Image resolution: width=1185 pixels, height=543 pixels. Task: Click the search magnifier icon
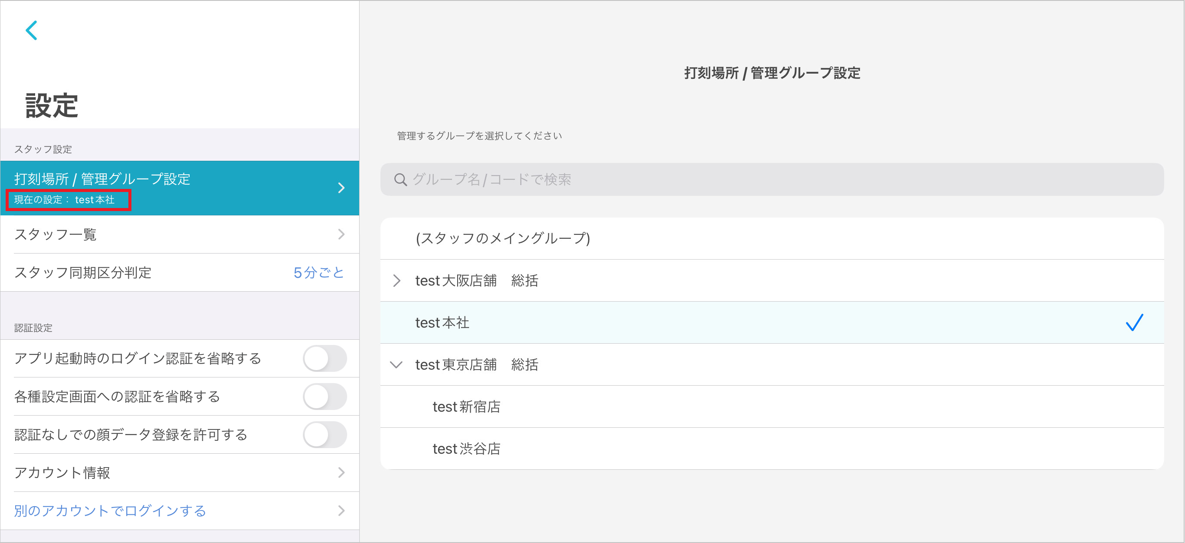click(400, 180)
